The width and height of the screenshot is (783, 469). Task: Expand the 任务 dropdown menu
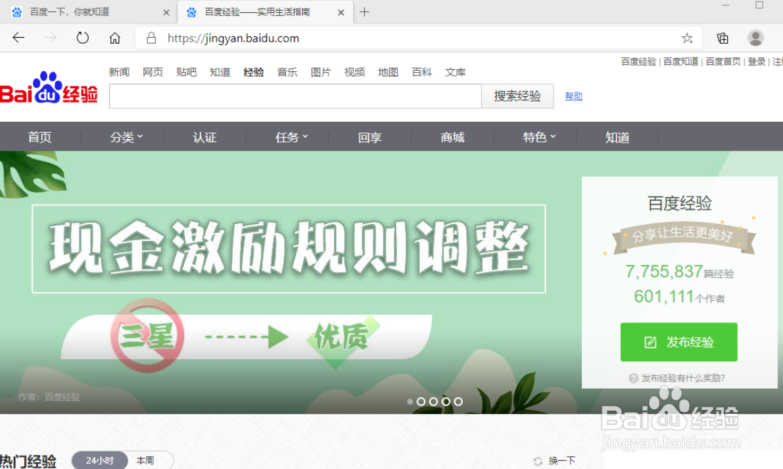click(292, 137)
